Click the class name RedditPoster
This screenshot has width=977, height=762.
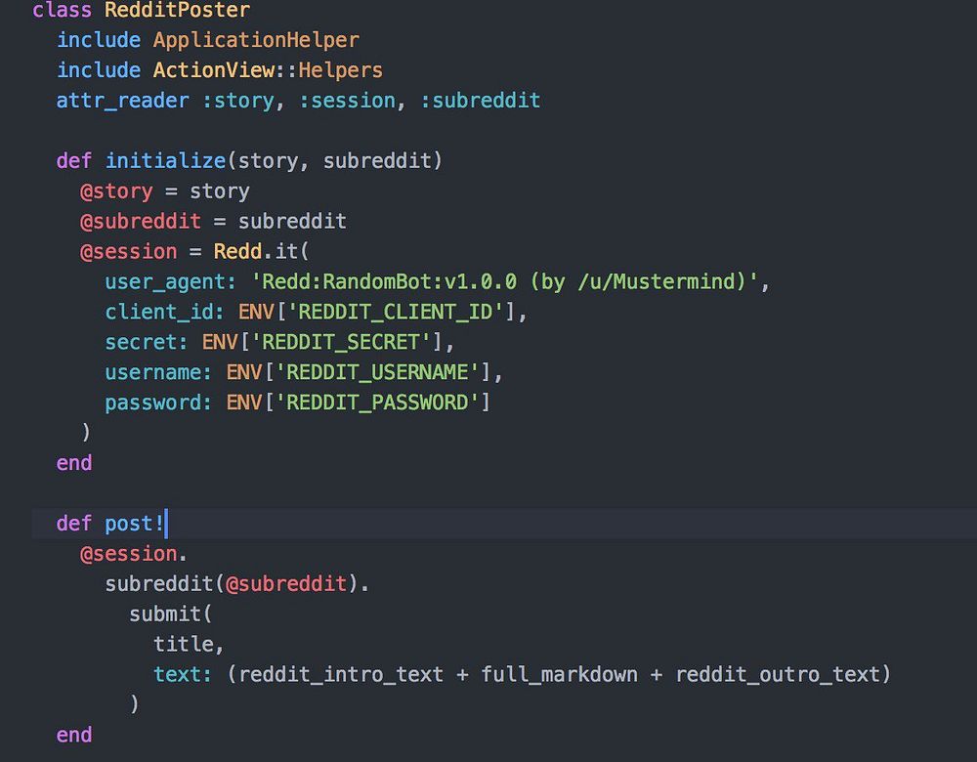point(177,10)
